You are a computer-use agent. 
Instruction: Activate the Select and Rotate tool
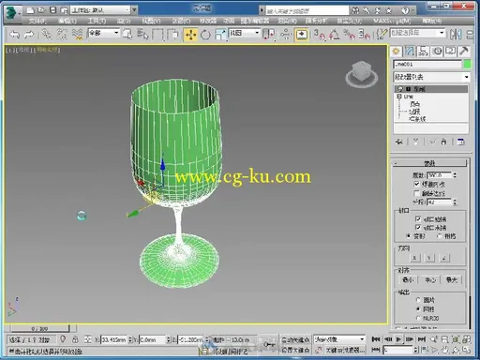pyautogui.click(x=205, y=35)
